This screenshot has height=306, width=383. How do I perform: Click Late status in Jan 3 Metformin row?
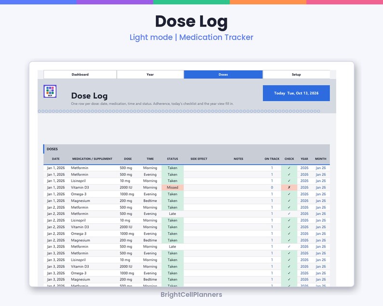coord(173,247)
